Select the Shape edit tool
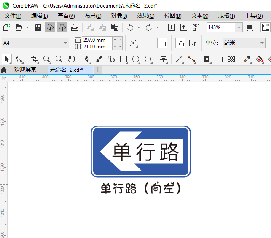 point(19,59)
